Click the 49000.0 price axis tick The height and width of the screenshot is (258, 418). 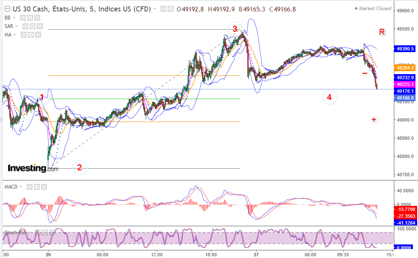[405, 120]
